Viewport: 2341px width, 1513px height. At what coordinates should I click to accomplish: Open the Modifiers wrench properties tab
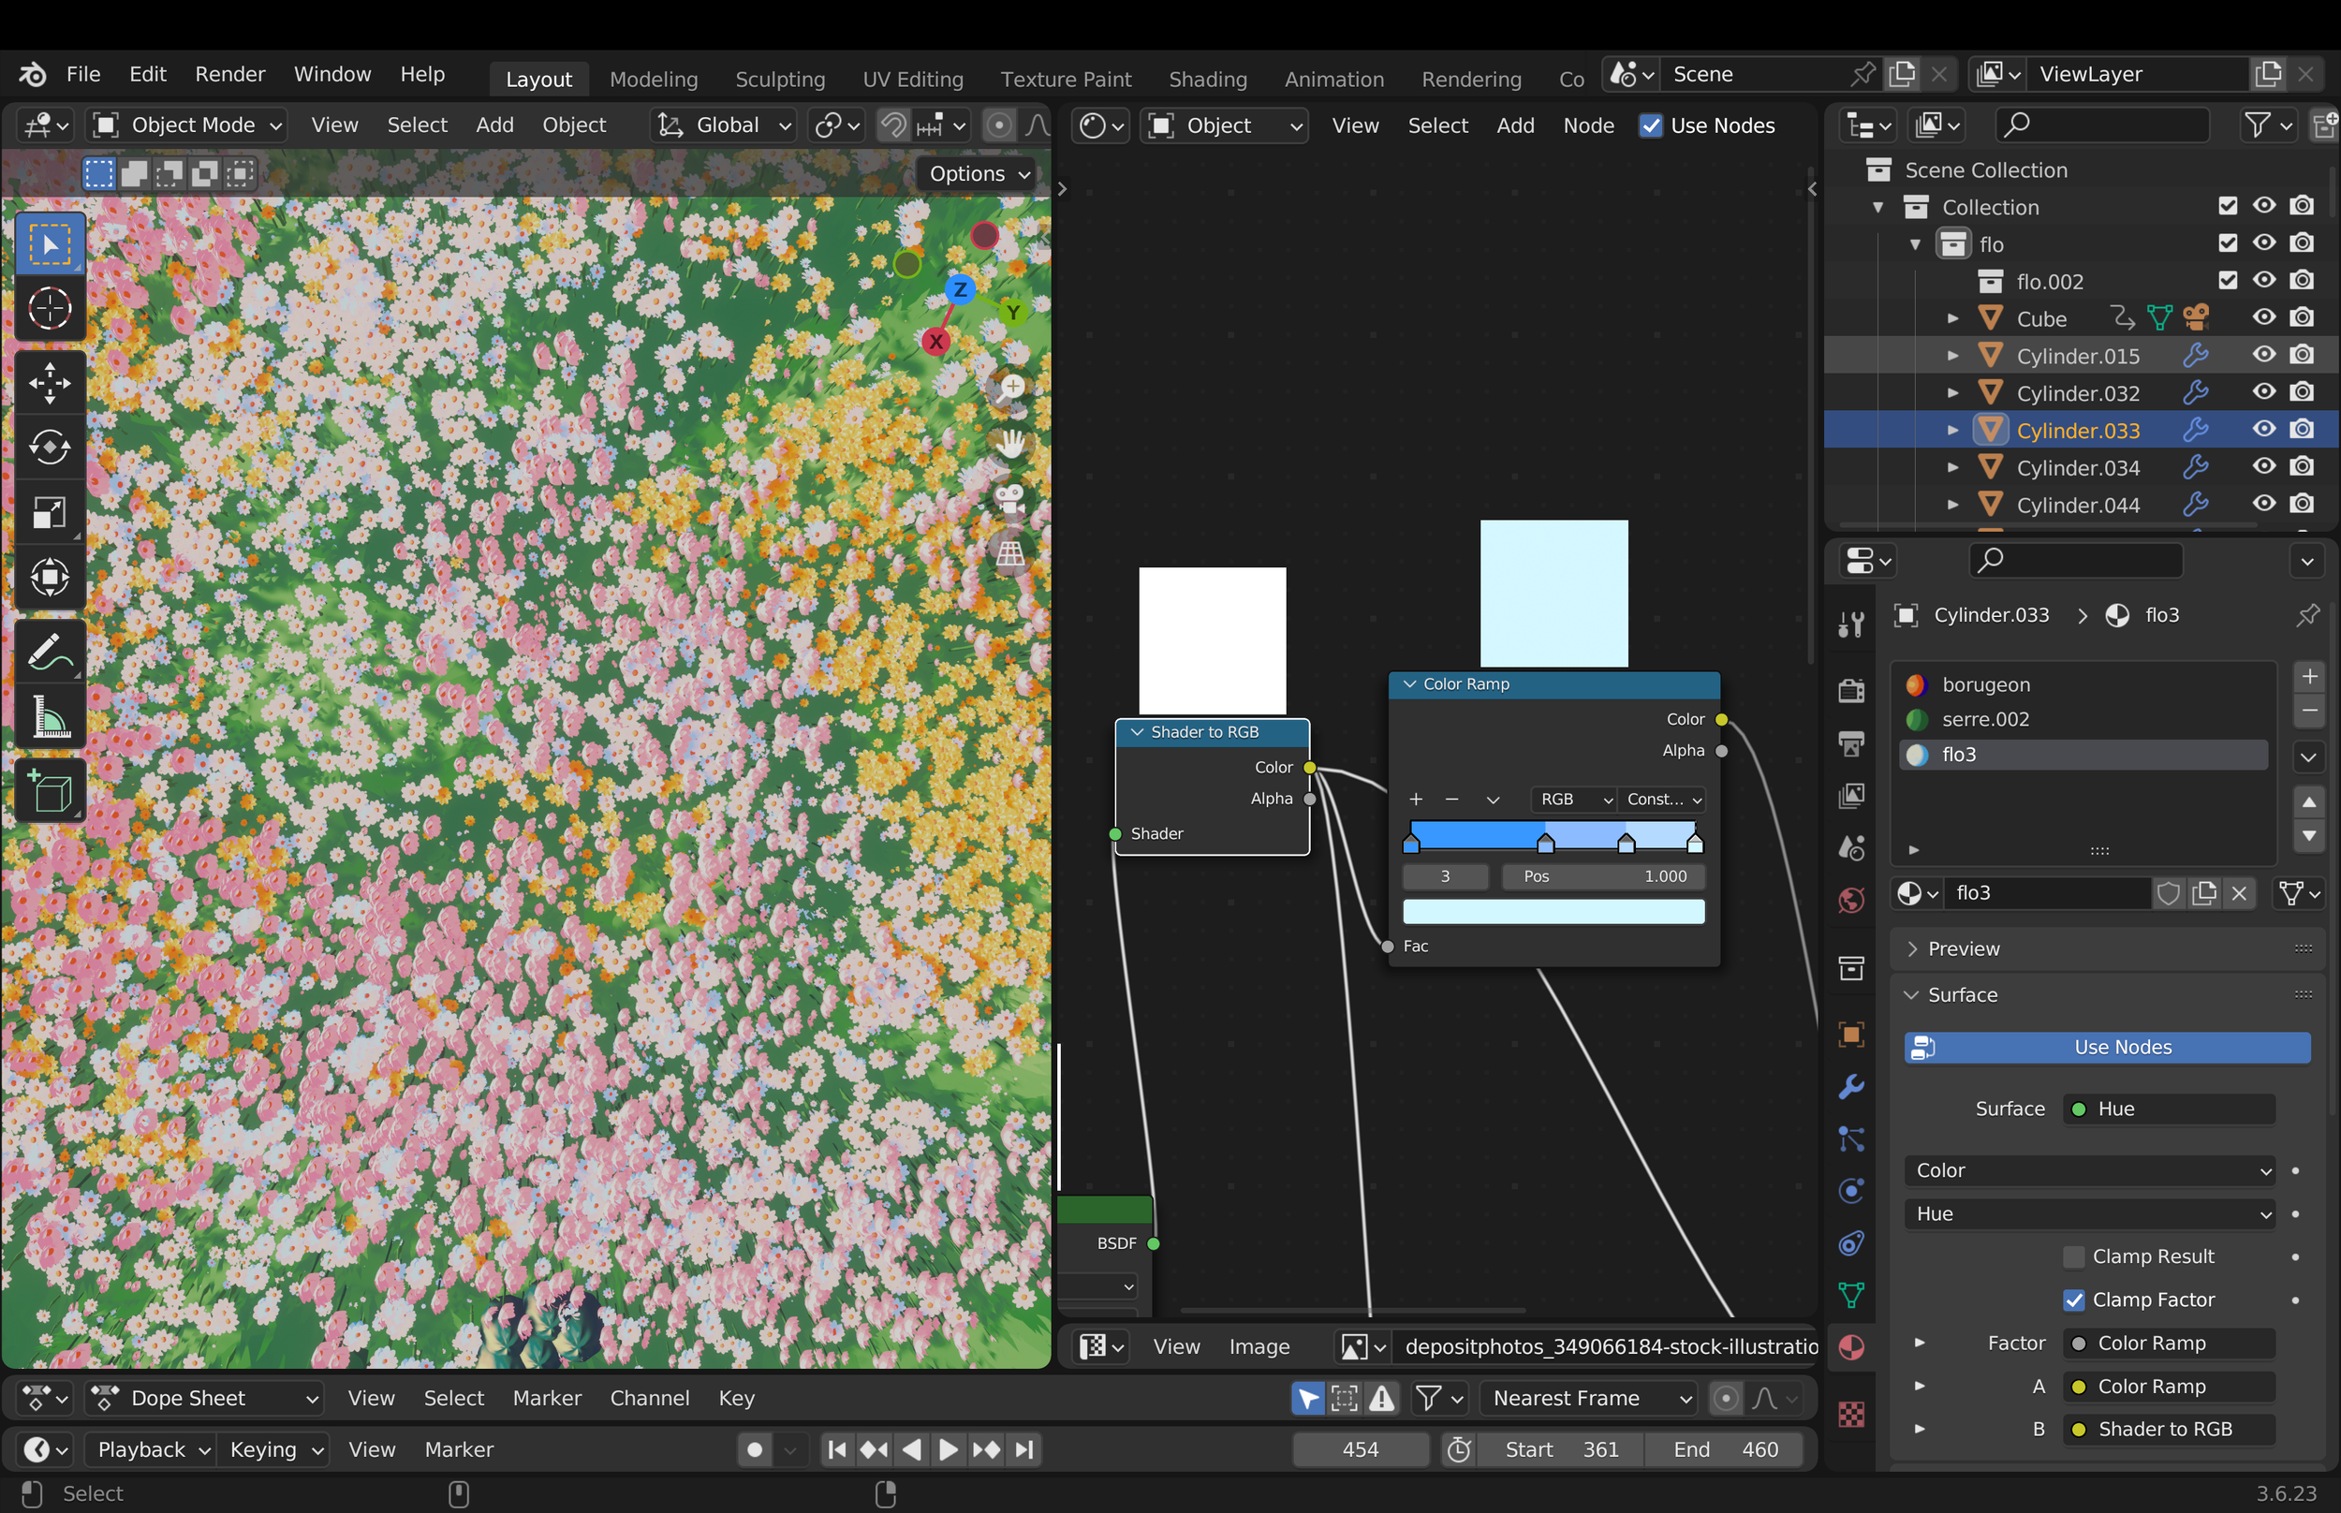coord(1851,1087)
